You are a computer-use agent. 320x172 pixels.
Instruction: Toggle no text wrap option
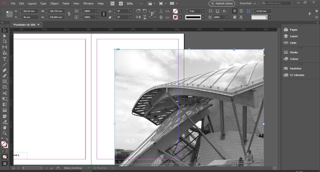235,11
